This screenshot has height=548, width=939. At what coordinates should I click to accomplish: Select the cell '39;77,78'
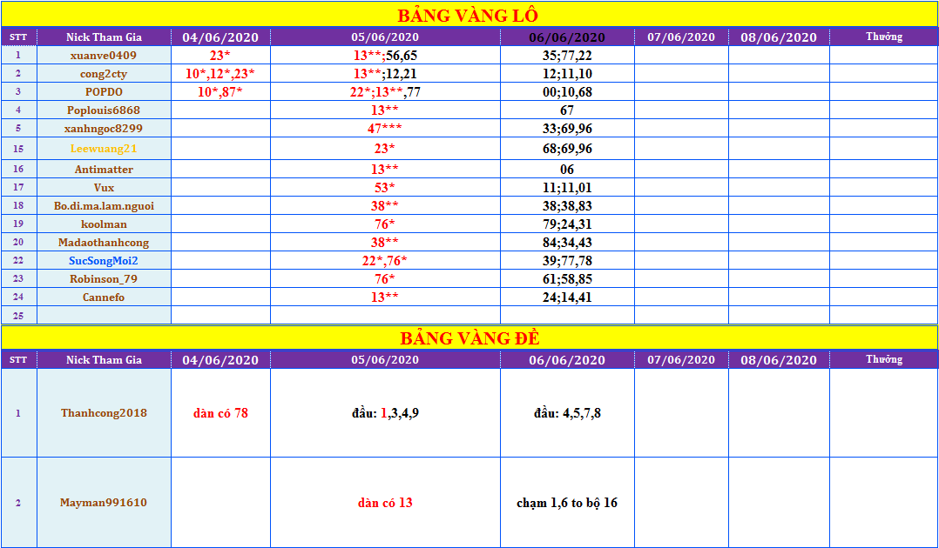pos(567,261)
